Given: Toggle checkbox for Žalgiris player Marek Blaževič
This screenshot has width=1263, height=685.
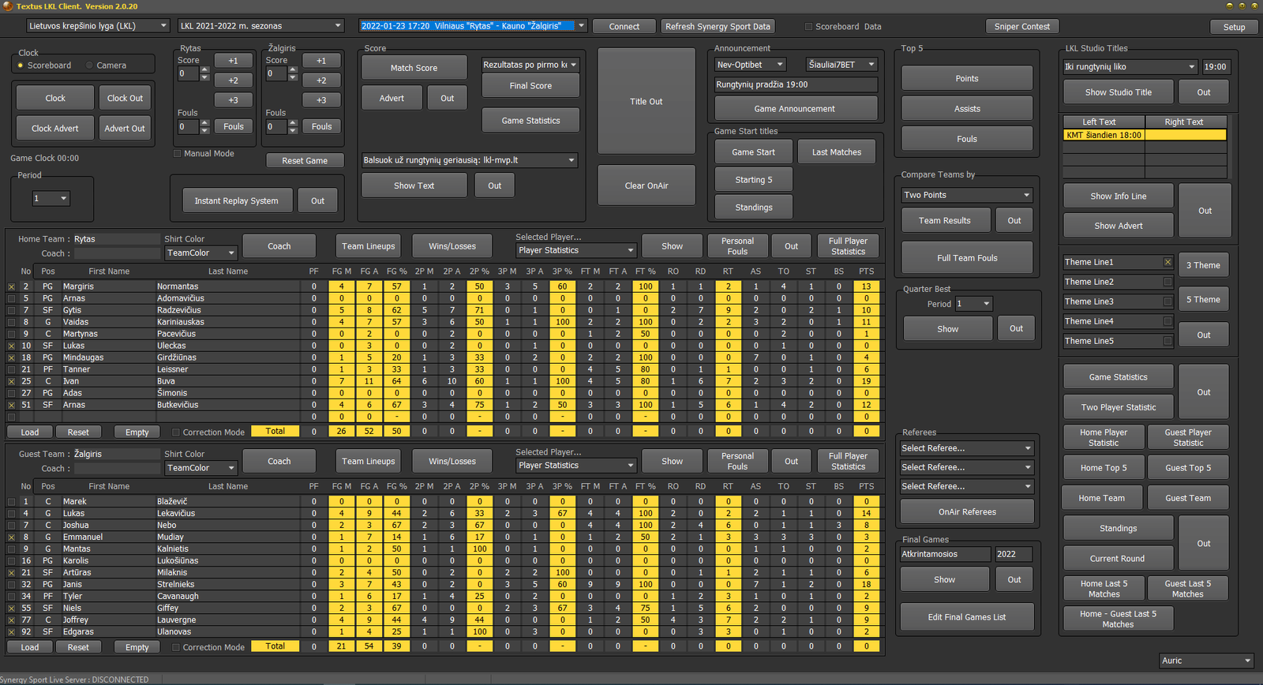Looking at the screenshot, I should (x=11, y=501).
